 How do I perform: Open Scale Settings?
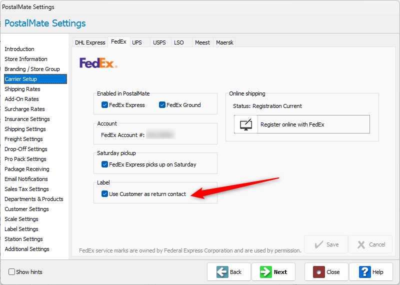[x=21, y=219]
